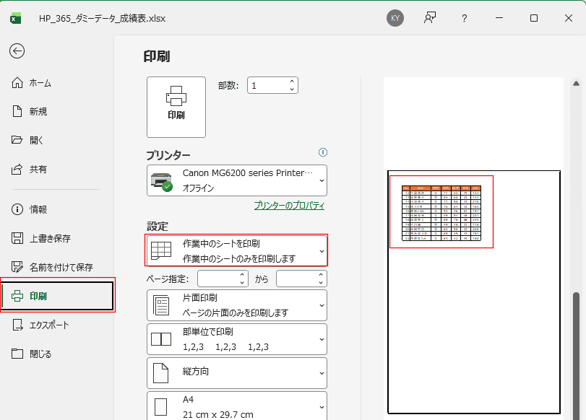
Task: Expand the 部単位で印刷 collation dropdown
Action: (237, 339)
